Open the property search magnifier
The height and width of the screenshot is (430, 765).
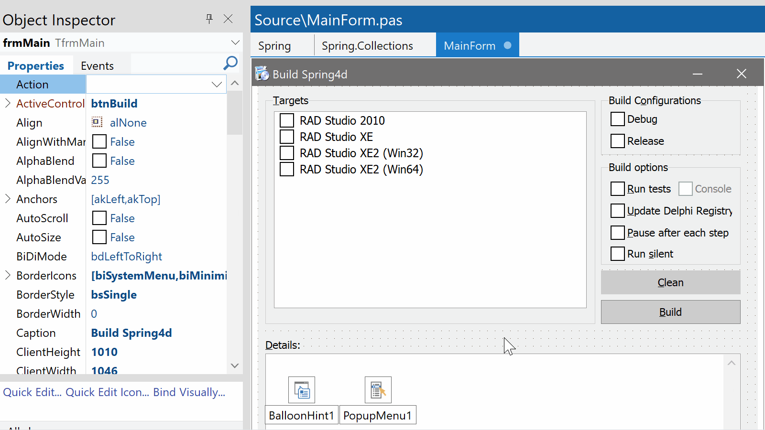point(230,63)
